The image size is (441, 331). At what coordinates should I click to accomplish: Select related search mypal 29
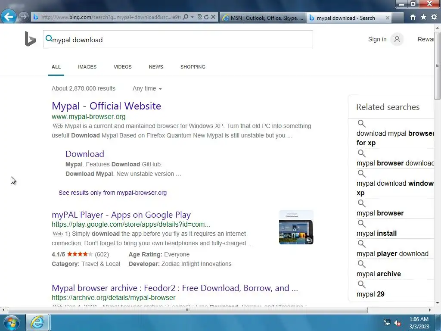(370, 294)
